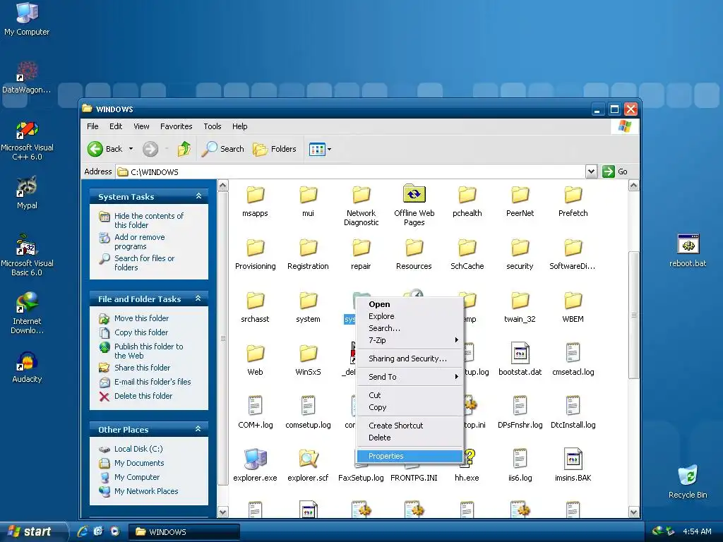Open the Back history dropdown arrow
Image resolution: width=723 pixels, height=542 pixels.
(131, 149)
